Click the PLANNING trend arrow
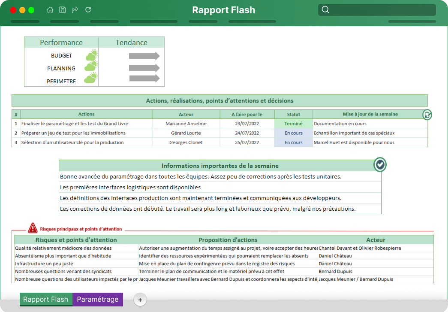The width and height of the screenshot is (448, 312). 144,68
